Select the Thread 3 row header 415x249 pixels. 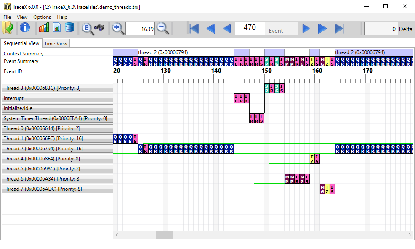tap(58, 88)
